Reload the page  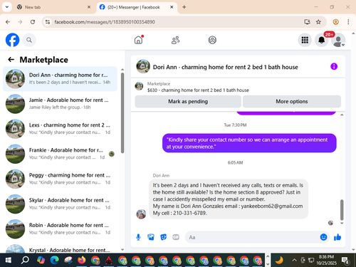coord(33,22)
